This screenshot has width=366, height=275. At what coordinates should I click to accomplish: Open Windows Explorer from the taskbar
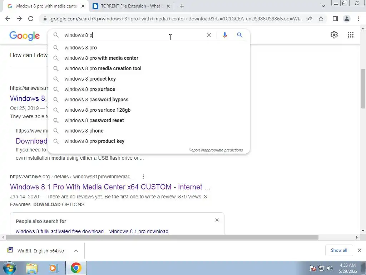tap(32, 268)
